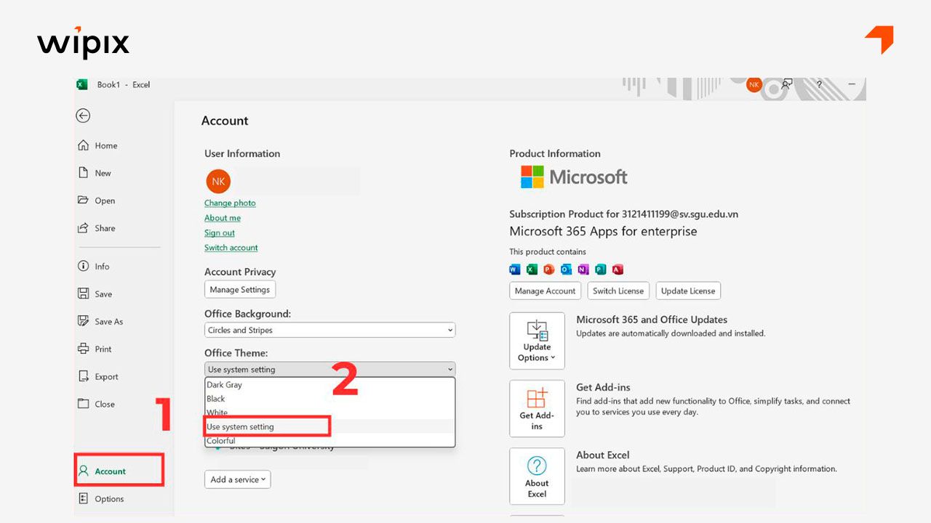This screenshot has width=931, height=523.
Task: Open the Add a service dropdown
Action: click(237, 479)
